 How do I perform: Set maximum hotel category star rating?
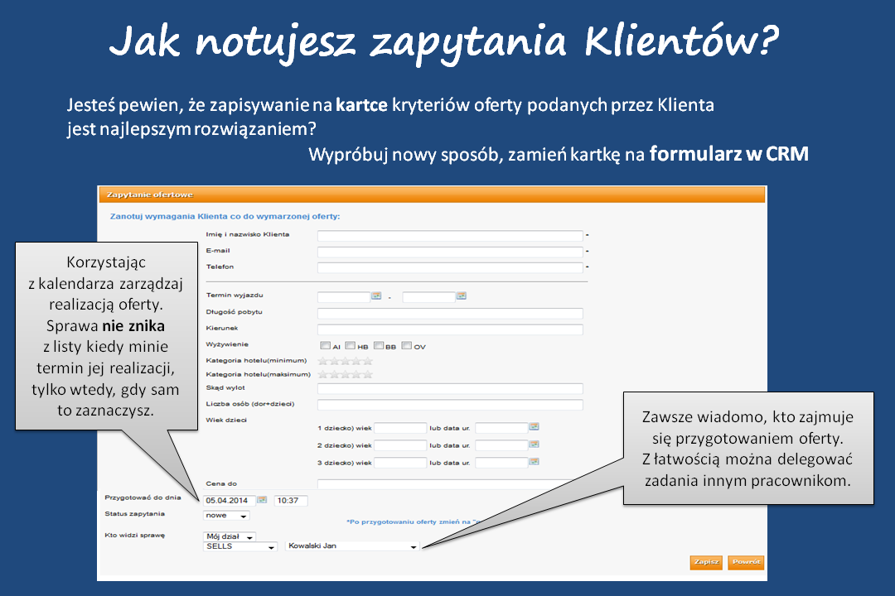[346, 374]
